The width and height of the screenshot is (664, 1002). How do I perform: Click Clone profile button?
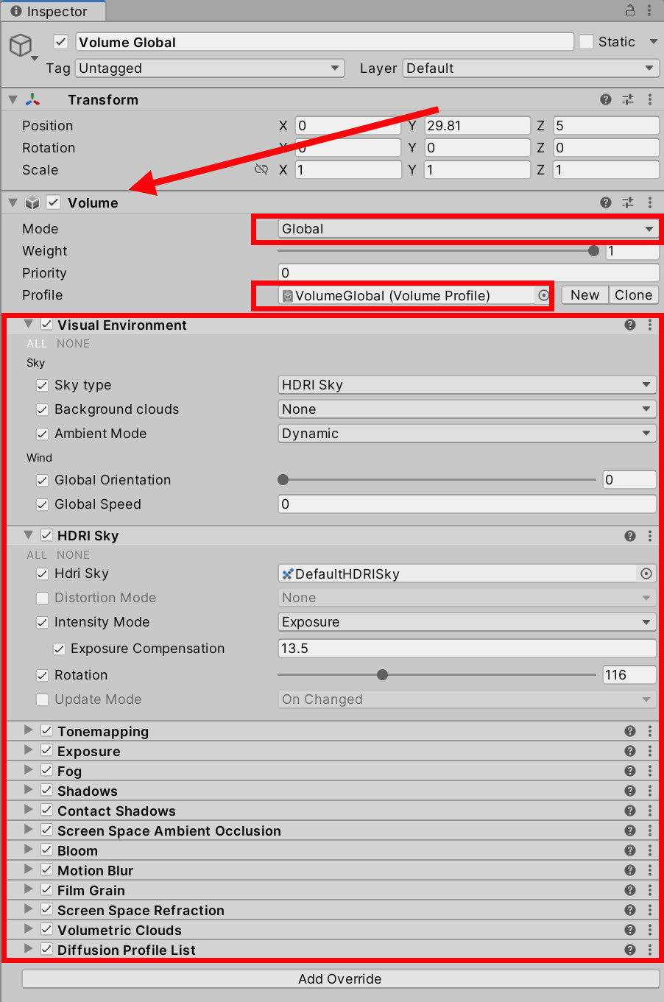[x=633, y=295]
